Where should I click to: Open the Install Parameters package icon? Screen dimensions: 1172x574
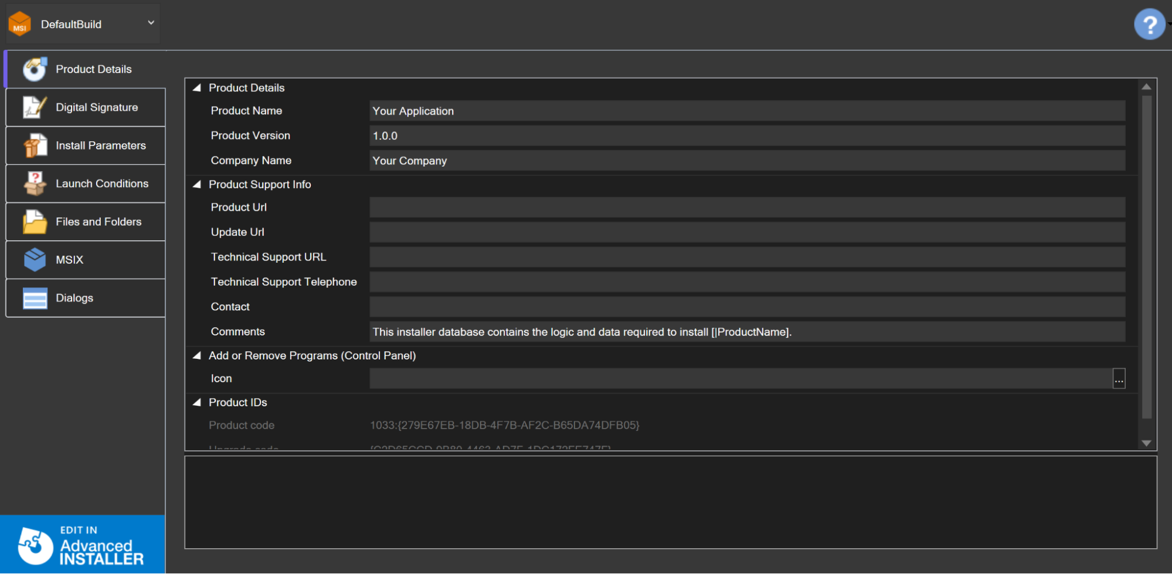[34, 145]
